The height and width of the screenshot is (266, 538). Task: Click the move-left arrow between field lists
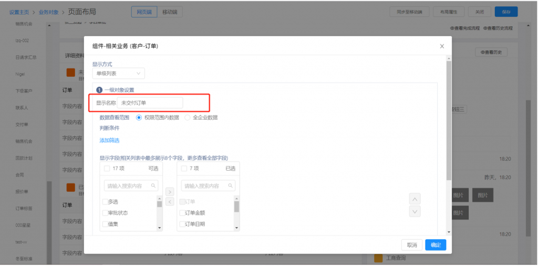(170, 202)
